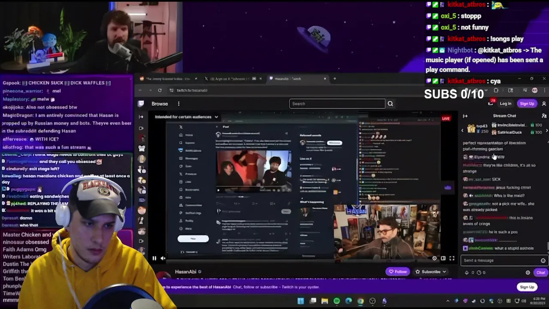
Task: Expand the 'Intended for certain audiences' dropdown
Action: tap(187, 117)
